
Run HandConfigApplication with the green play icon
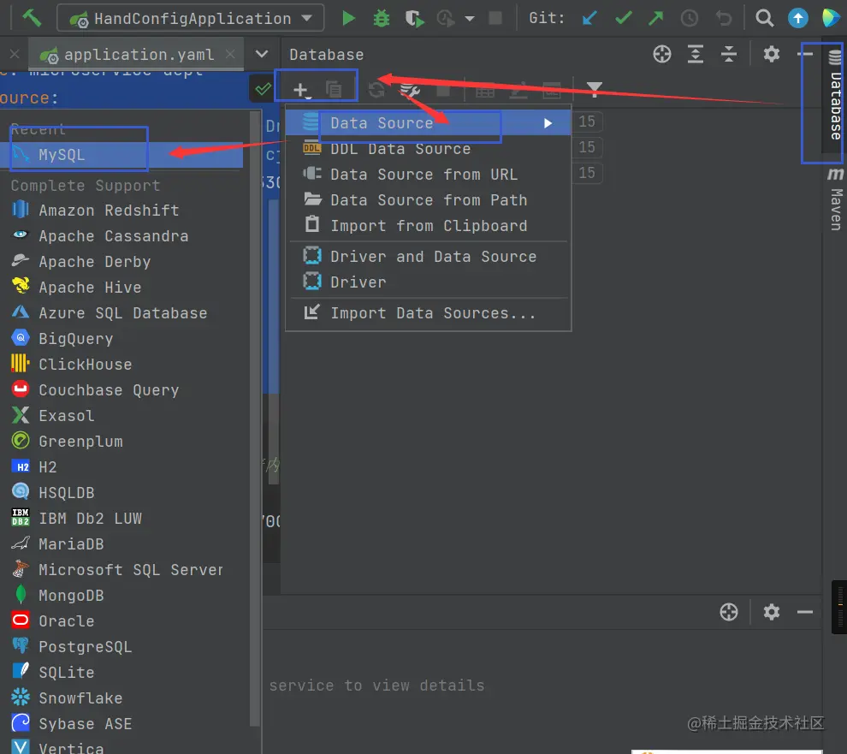tap(348, 18)
